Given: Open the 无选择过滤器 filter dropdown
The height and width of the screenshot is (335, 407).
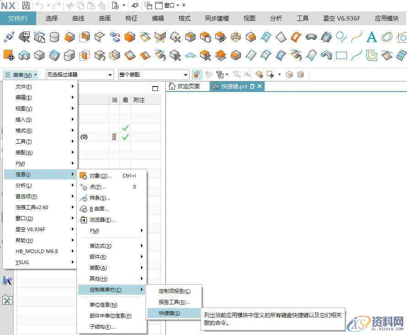Looking at the screenshot, I should coord(79,75).
